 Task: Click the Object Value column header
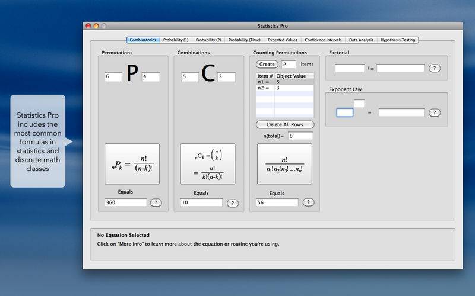coord(294,76)
